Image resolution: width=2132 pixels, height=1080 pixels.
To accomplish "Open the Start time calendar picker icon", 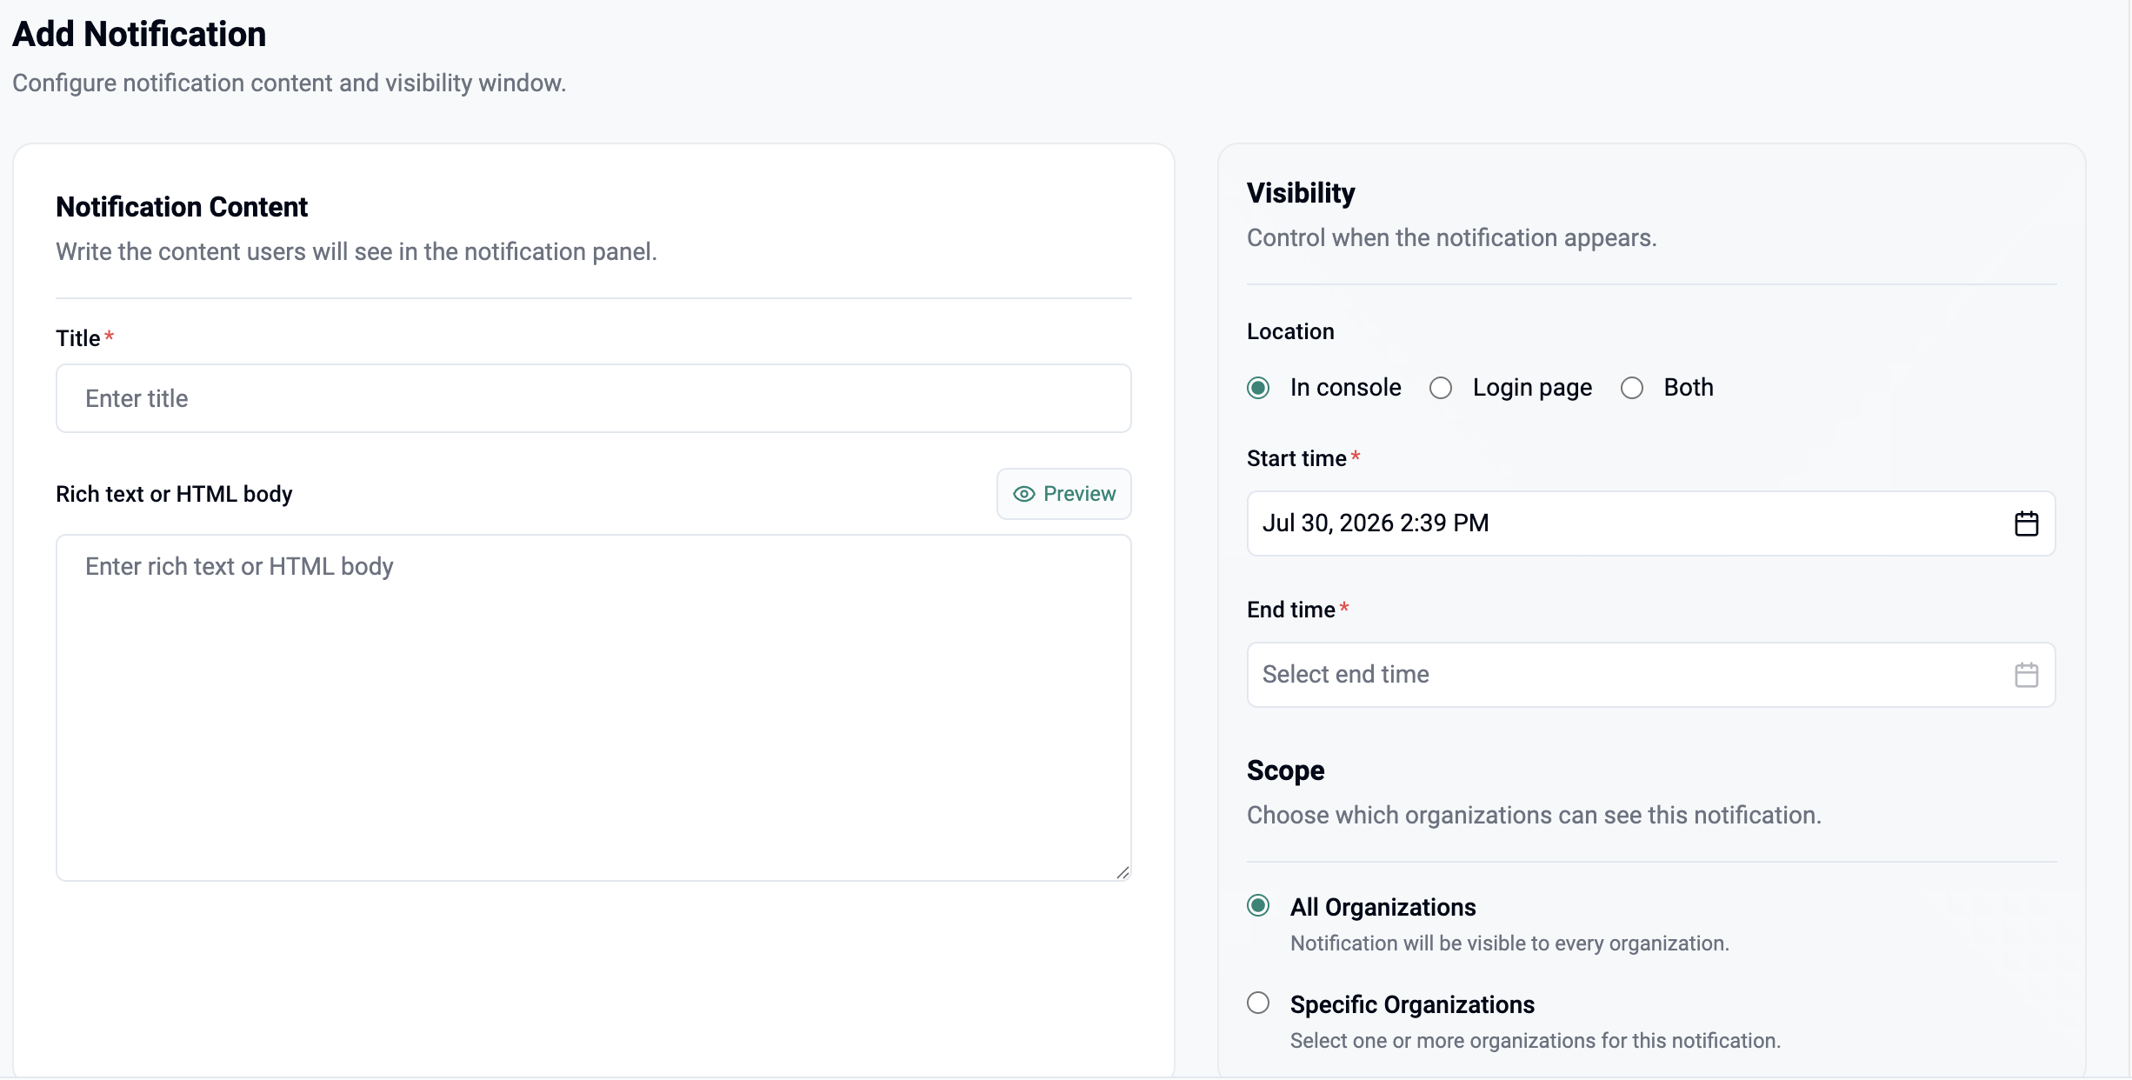I will click(x=2026, y=523).
